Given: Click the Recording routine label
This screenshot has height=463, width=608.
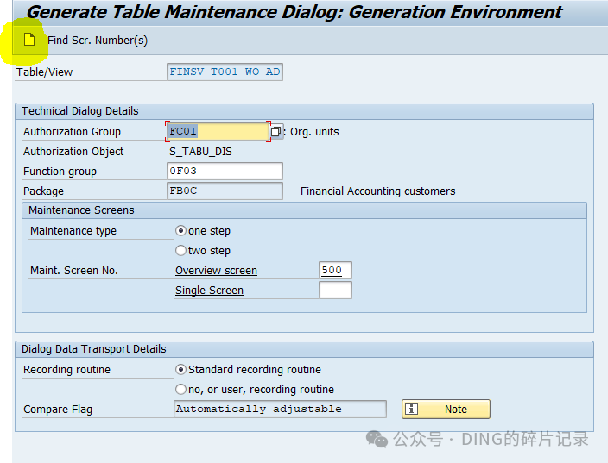Looking at the screenshot, I should 66,370.
